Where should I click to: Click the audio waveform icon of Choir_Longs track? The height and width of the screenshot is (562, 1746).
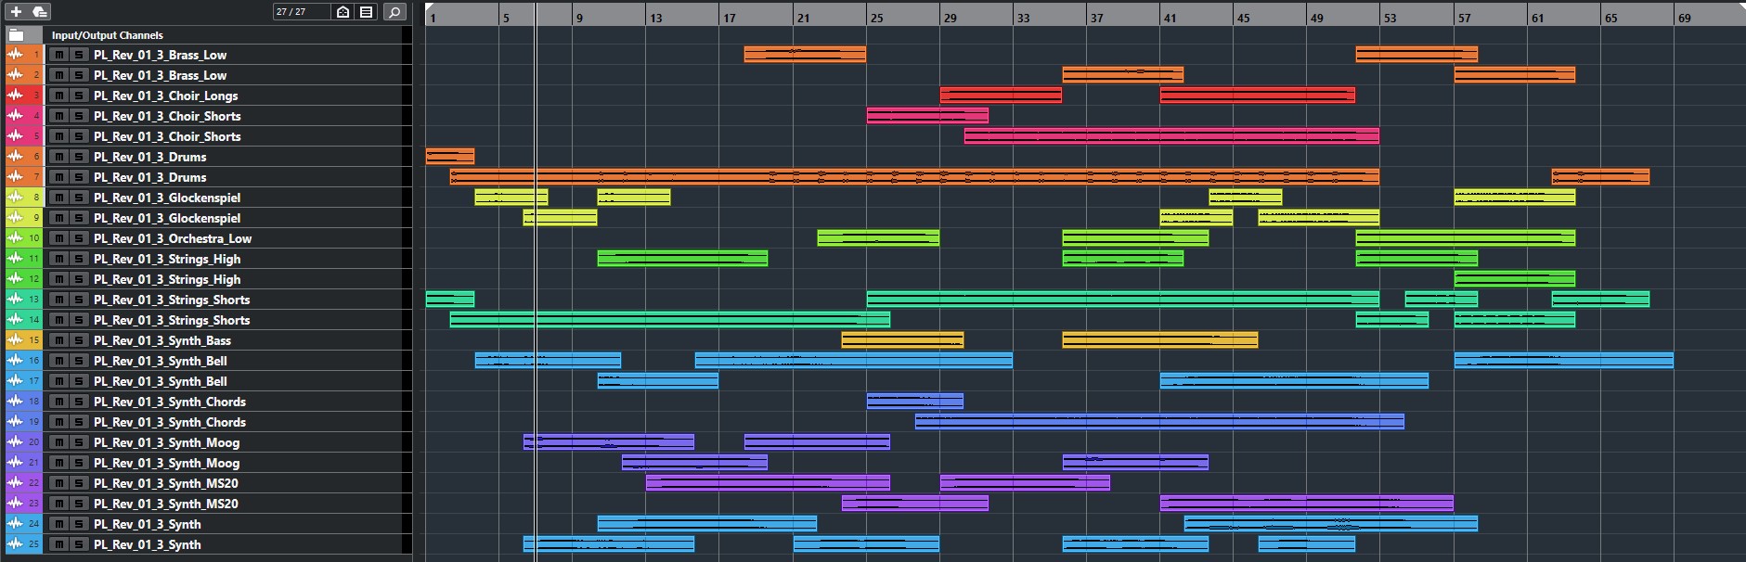click(x=15, y=96)
